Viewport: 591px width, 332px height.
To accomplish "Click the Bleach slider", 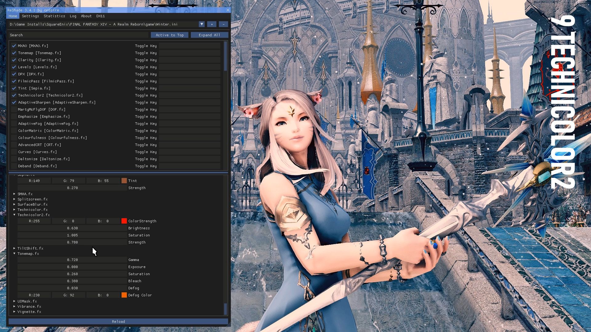I will [72, 281].
